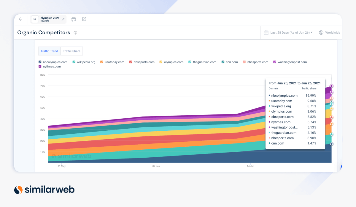Switch to the Traffic Trend tab
The width and height of the screenshot is (356, 207).
49,51
